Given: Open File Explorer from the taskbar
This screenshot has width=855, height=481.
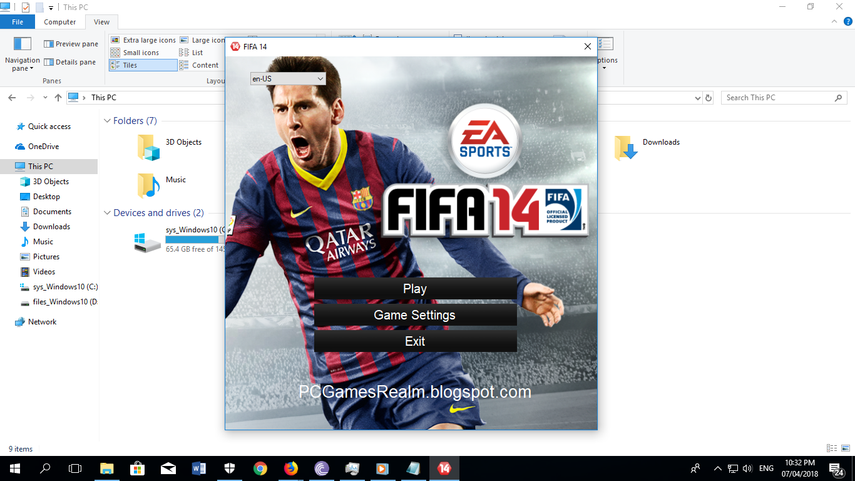Looking at the screenshot, I should tap(107, 468).
